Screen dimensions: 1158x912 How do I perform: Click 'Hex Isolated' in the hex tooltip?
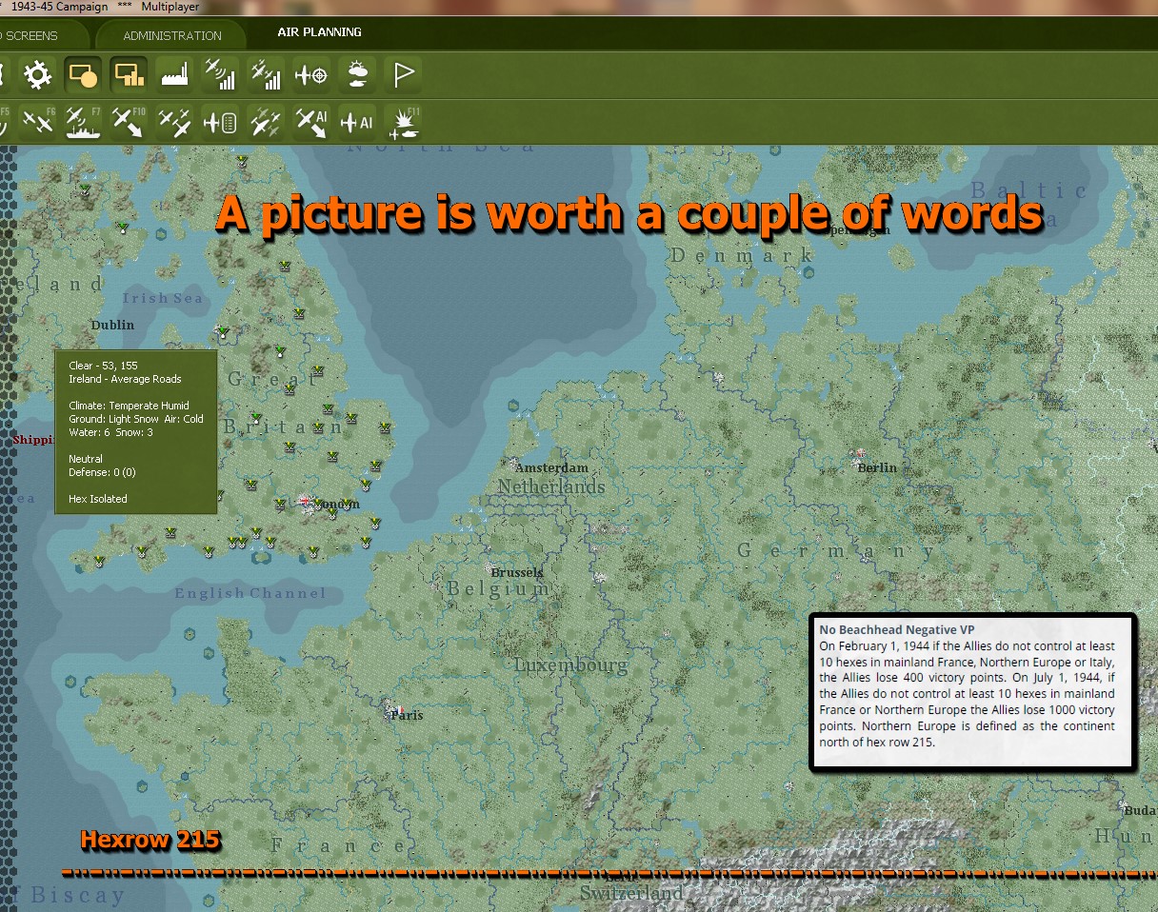[98, 499]
